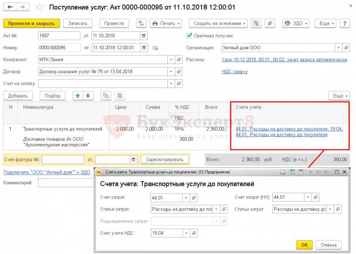Click Счет-фактура № input field
This screenshot has height=254, width=356.
pos(63,159)
